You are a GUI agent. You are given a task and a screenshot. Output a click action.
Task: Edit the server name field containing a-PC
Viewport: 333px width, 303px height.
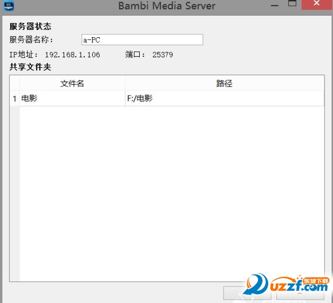click(x=142, y=40)
